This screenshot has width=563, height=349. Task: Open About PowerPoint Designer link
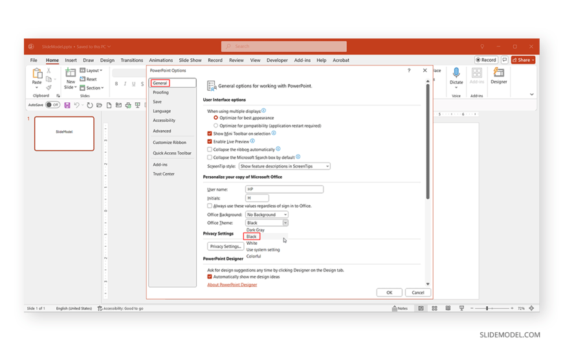coord(232,285)
